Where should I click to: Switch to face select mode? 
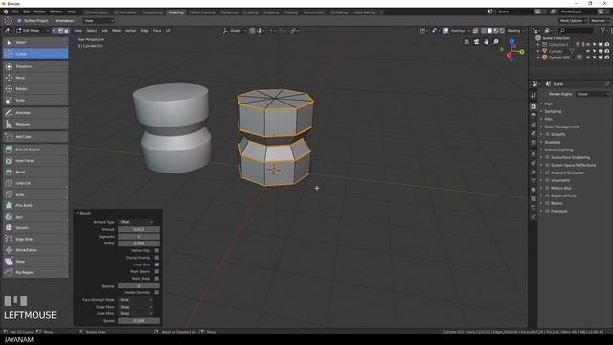coord(66,31)
